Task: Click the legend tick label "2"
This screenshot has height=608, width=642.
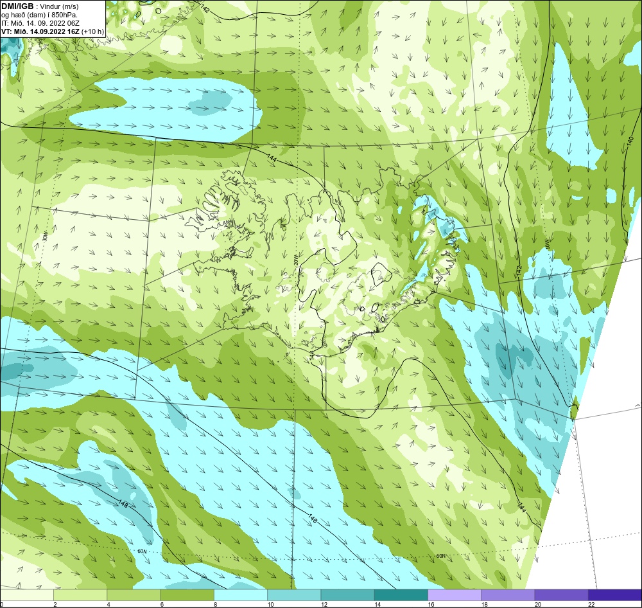Action: pyautogui.click(x=55, y=604)
